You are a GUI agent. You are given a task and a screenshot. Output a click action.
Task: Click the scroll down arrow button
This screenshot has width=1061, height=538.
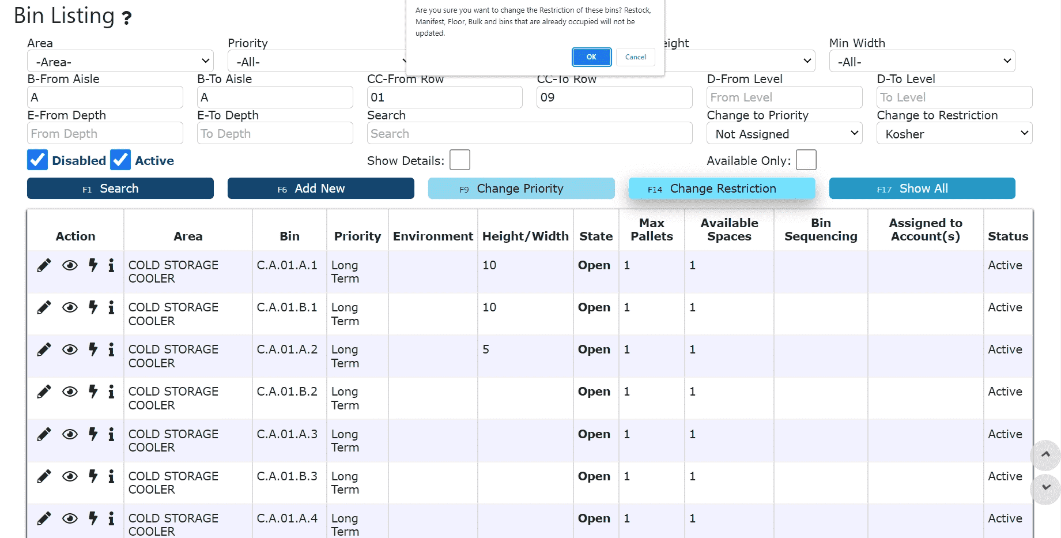tap(1045, 488)
